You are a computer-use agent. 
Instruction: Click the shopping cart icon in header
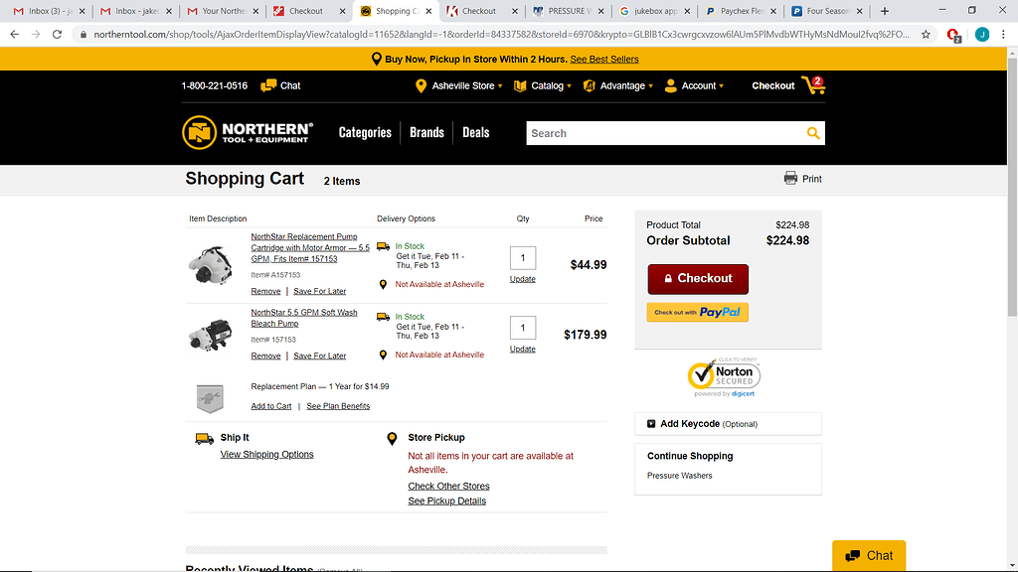(813, 86)
